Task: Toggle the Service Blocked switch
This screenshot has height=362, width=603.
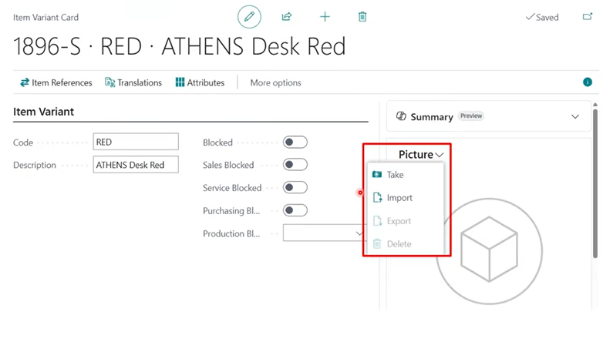Action: [295, 188]
